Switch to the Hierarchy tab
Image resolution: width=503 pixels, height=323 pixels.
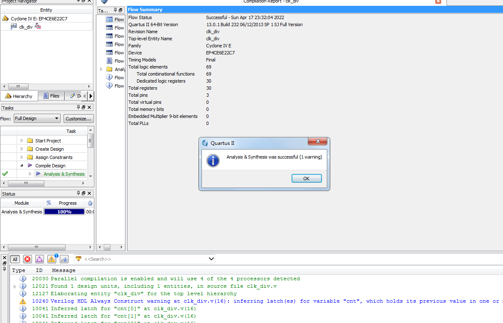pos(19,96)
